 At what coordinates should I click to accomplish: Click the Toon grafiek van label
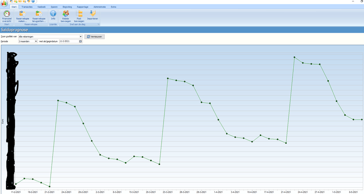point(9,37)
